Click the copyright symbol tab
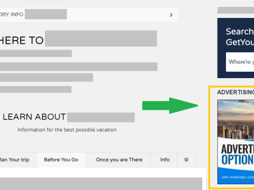Viewport: 254px width, 190px height. pos(186,160)
